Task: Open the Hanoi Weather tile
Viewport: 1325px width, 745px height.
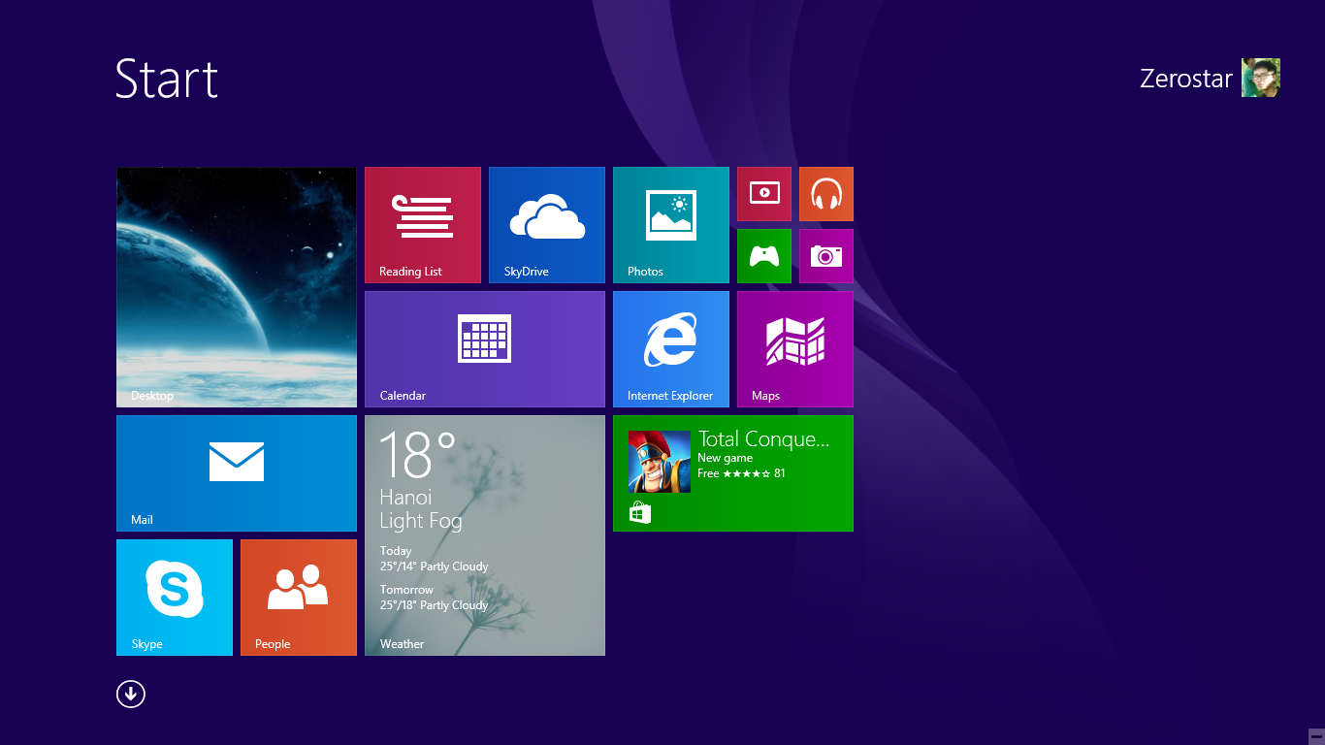Action: pyautogui.click(x=485, y=535)
